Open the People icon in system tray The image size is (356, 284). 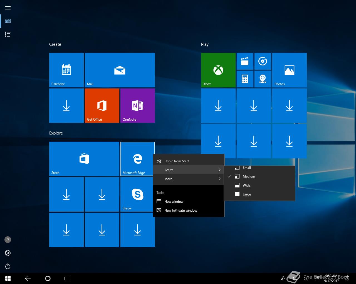(283, 278)
